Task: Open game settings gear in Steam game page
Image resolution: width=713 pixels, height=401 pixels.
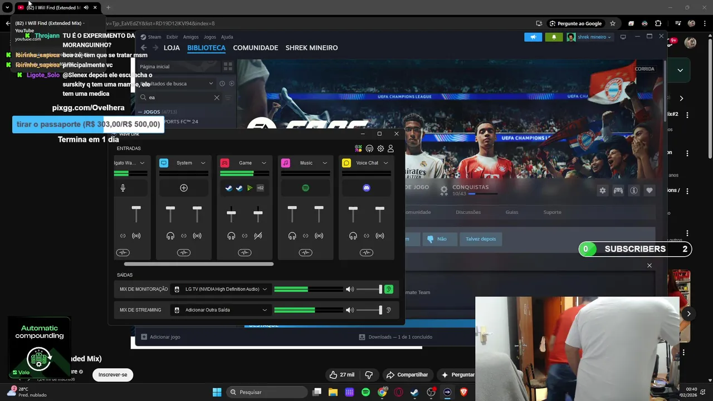Action: tap(603, 190)
